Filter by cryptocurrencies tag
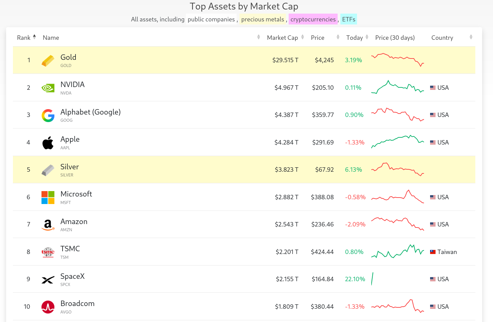493x322 pixels. [313, 19]
